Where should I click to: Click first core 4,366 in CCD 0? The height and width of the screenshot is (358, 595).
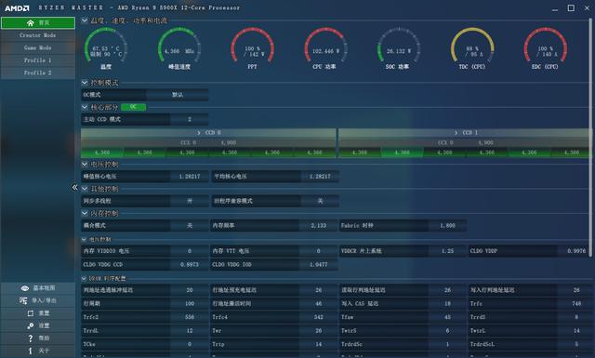click(102, 152)
